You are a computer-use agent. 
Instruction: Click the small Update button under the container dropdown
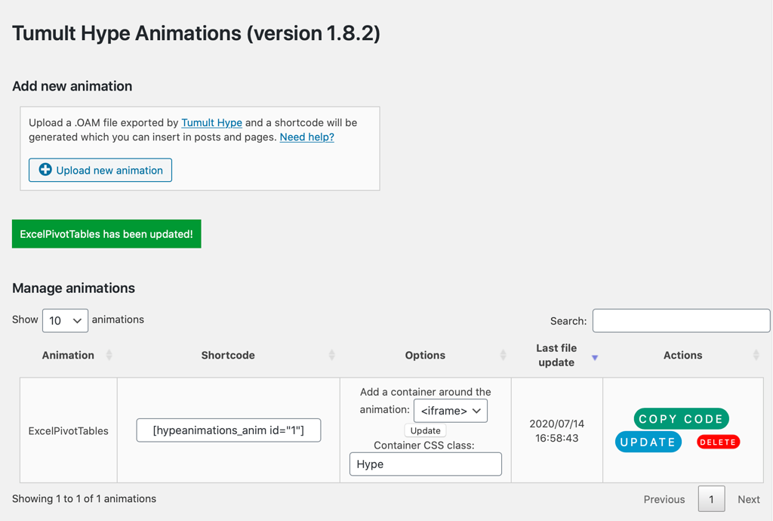click(x=425, y=430)
